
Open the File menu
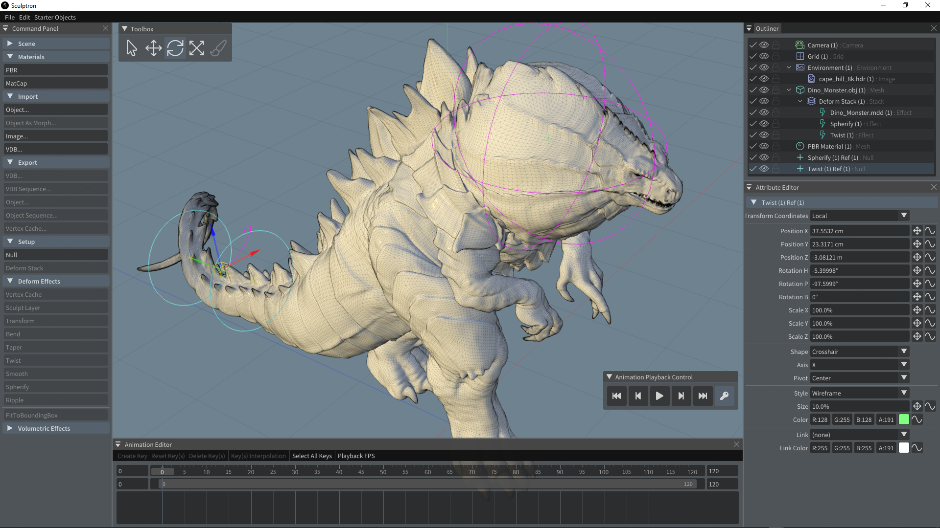pos(10,17)
